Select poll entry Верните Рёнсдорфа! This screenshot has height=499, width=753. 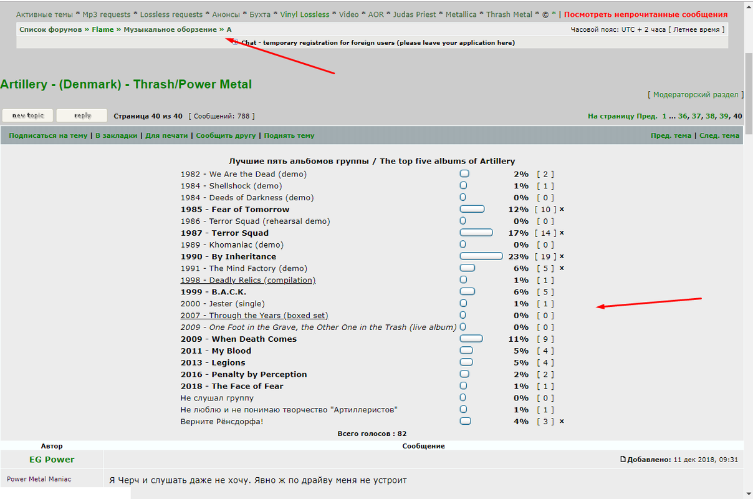[222, 422]
